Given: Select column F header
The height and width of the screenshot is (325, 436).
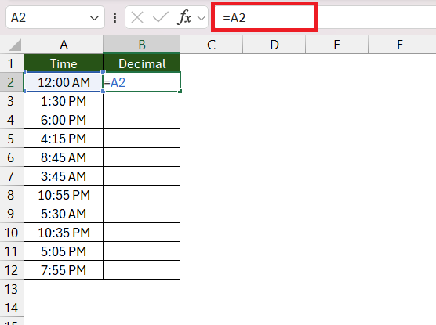Looking at the screenshot, I should click(x=400, y=45).
